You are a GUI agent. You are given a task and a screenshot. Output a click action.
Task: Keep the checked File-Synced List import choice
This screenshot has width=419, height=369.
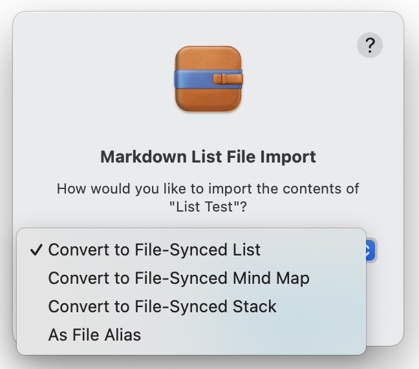click(x=155, y=250)
